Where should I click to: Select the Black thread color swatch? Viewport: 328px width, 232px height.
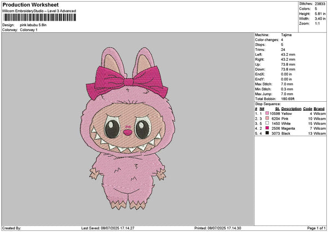point(266,133)
